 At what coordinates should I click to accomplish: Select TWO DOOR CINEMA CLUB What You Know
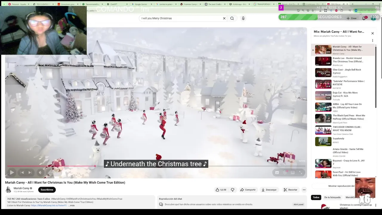click(x=343, y=130)
